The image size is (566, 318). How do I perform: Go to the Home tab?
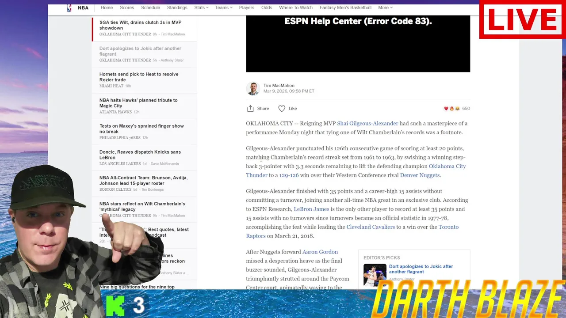coord(107,8)
